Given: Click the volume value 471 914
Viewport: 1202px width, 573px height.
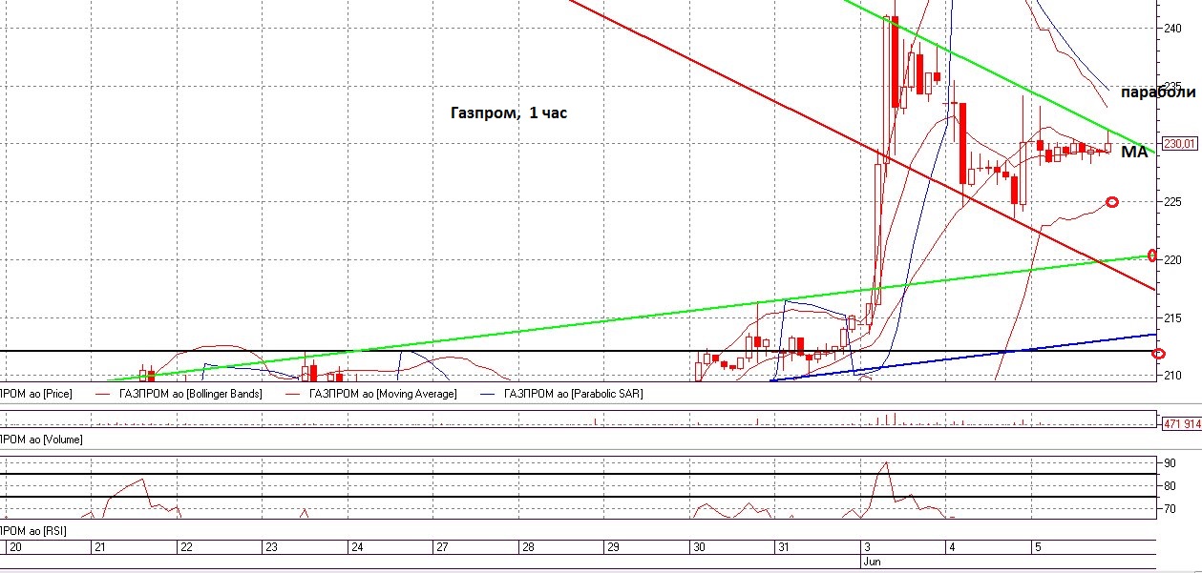Looking at the screenshot, I should point(1181,422).
